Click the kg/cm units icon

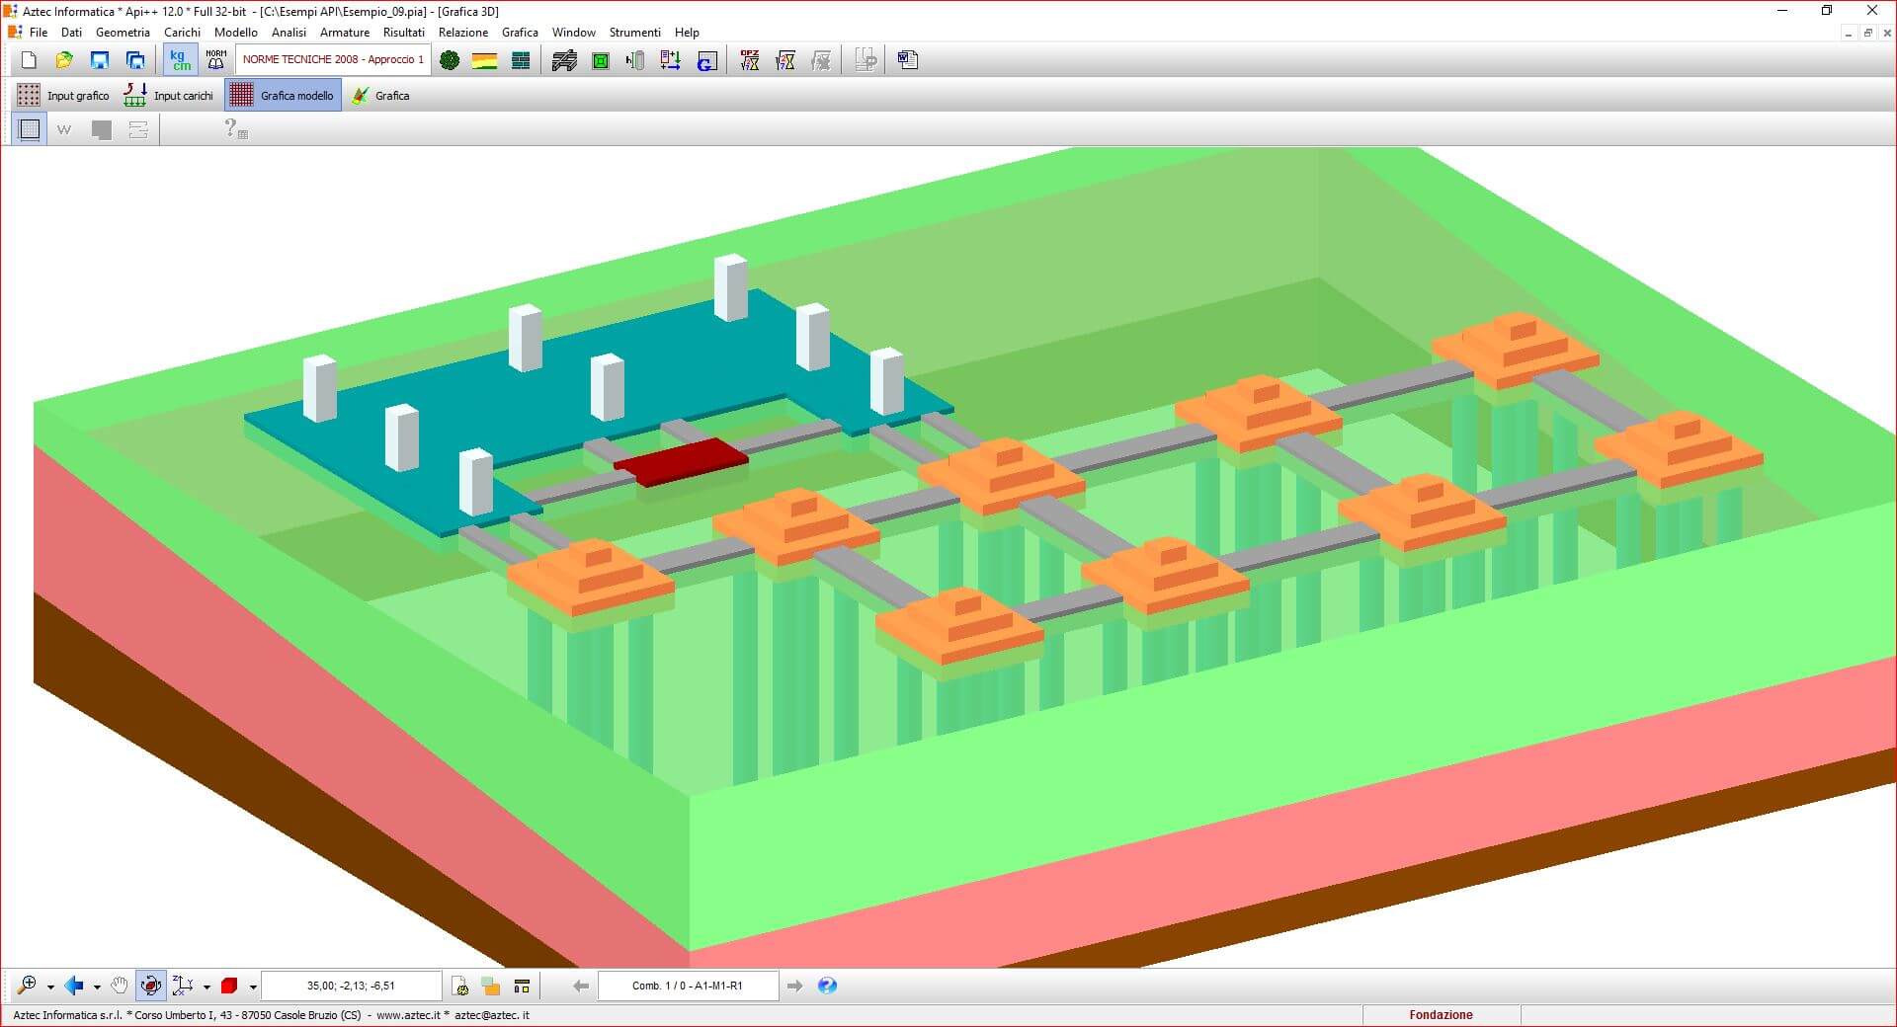(x=181, y=60)
